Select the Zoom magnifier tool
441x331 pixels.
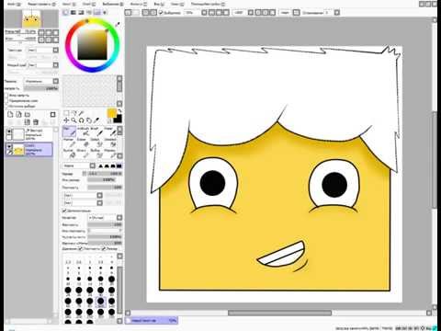(73, 120)
